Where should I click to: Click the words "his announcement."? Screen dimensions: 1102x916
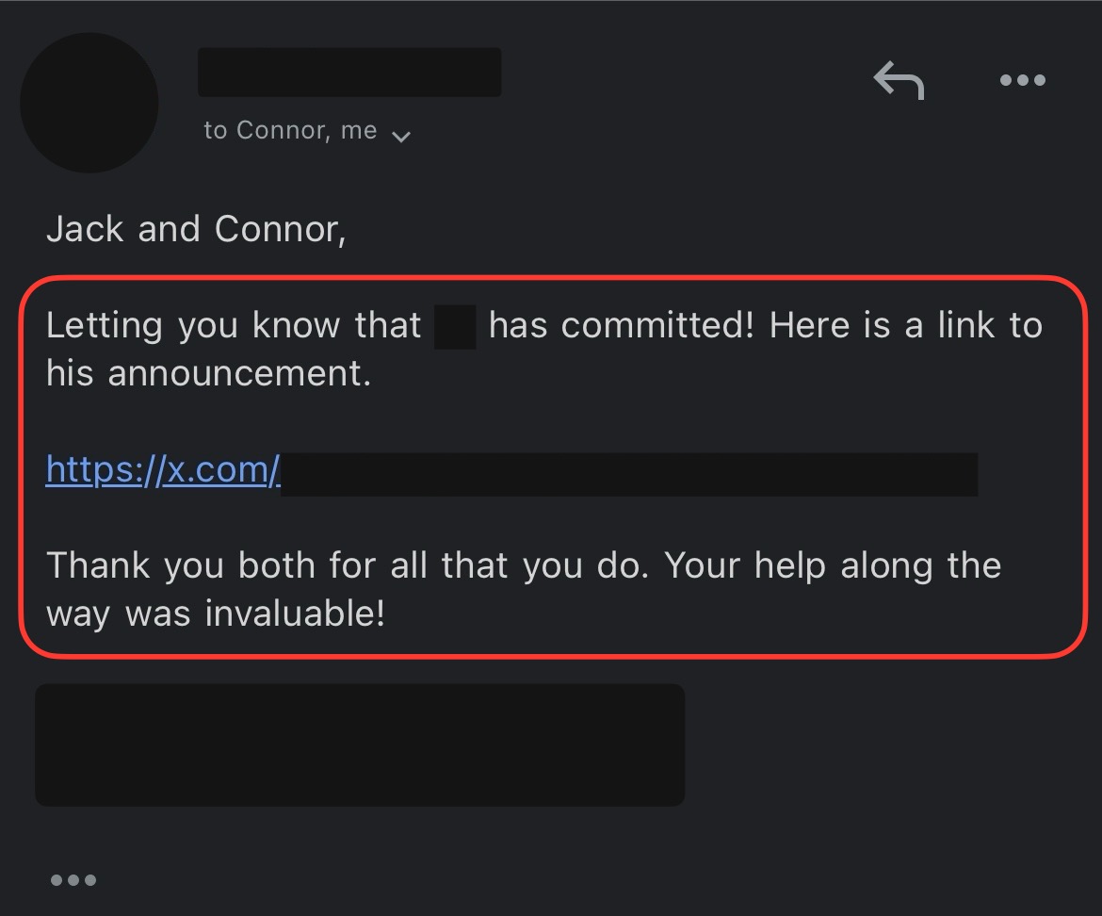click(208, 374)
